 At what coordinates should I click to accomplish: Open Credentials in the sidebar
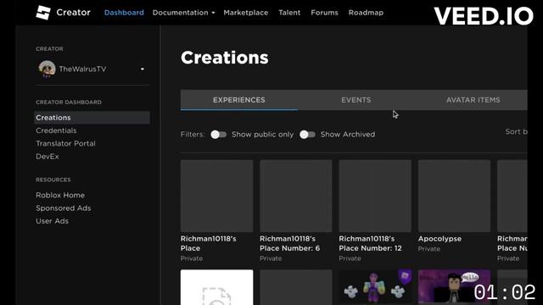[56, 130]
